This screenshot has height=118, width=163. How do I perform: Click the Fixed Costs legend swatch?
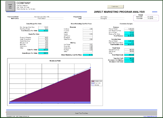coord(93,83)
